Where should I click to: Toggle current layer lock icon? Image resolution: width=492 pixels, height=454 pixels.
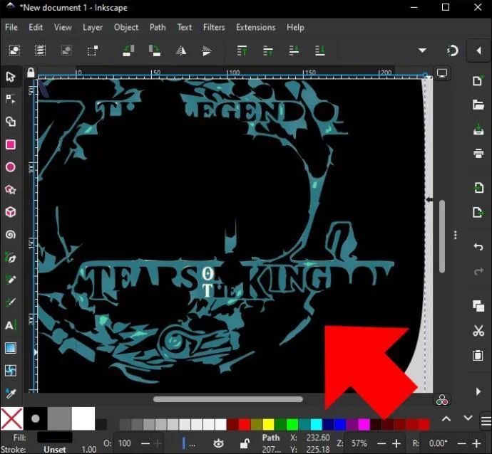(x=245, y=443)
